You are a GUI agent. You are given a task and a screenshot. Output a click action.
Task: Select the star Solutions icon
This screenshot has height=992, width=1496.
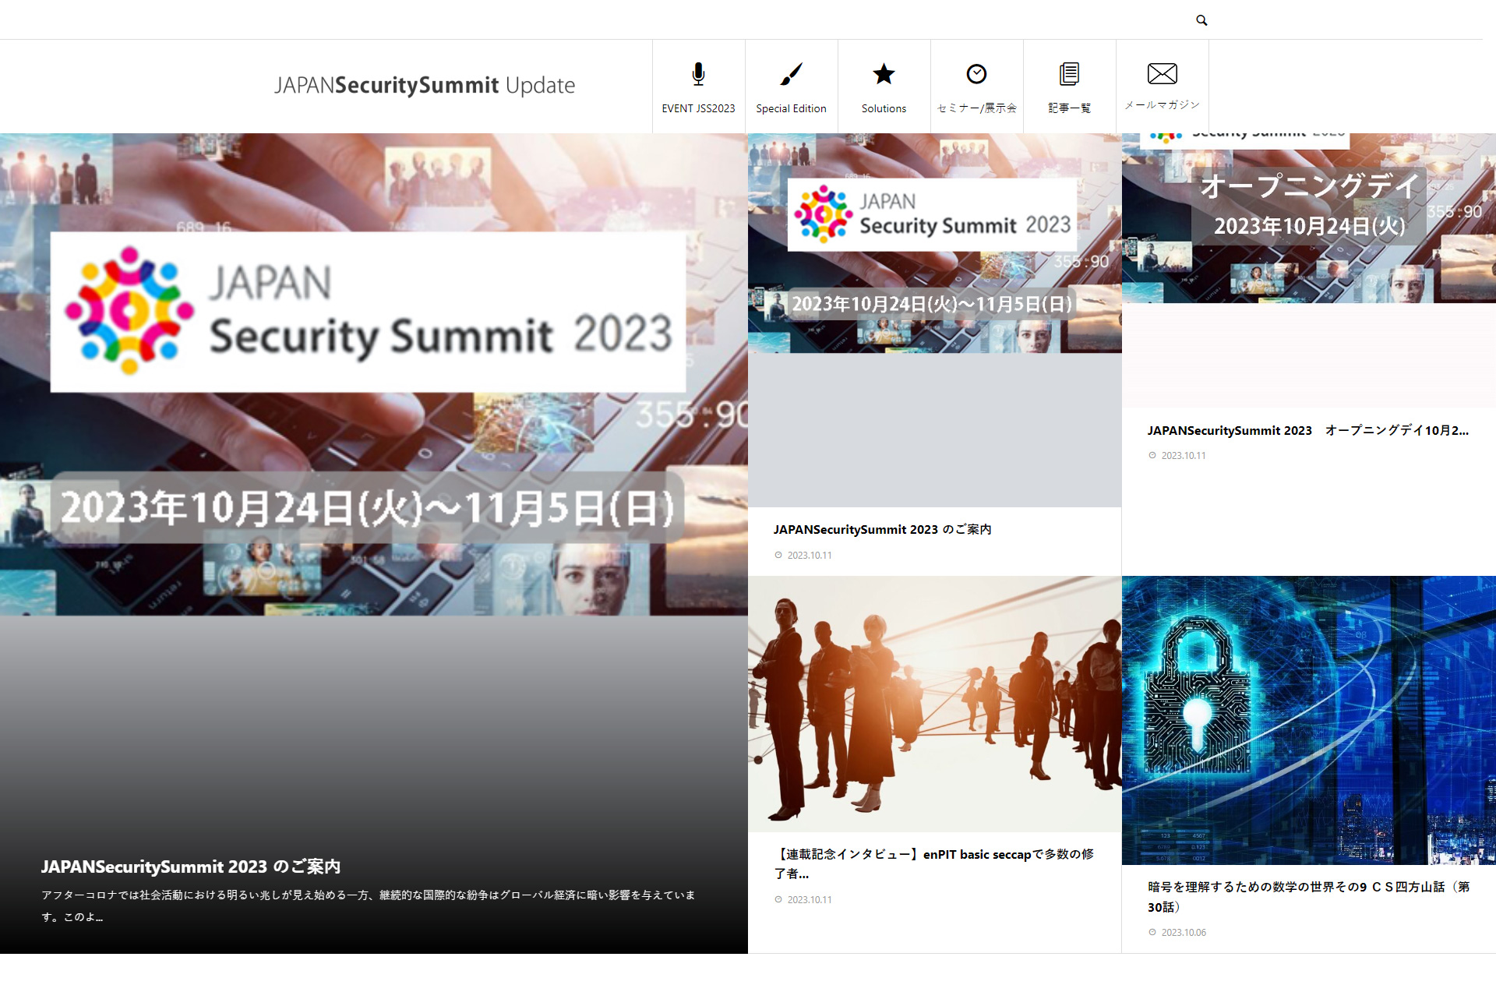coord(884,74)
